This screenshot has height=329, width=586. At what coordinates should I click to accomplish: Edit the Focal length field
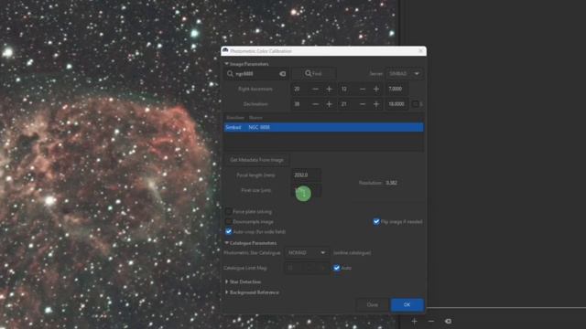pos(306,175)
